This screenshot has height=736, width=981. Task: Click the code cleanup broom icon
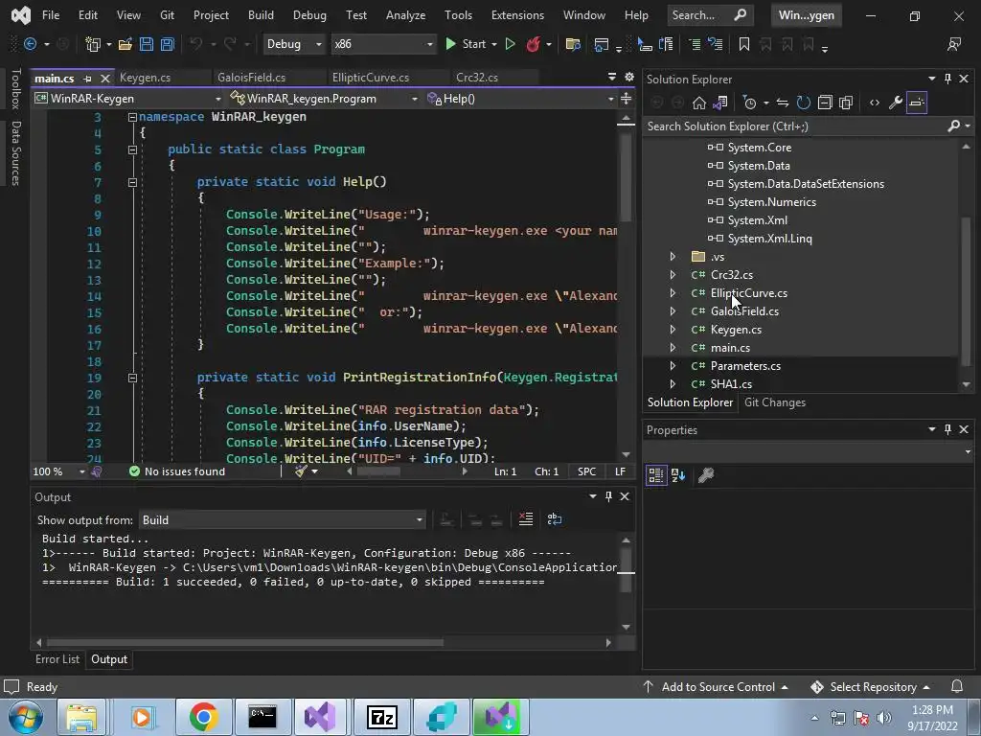301,471
